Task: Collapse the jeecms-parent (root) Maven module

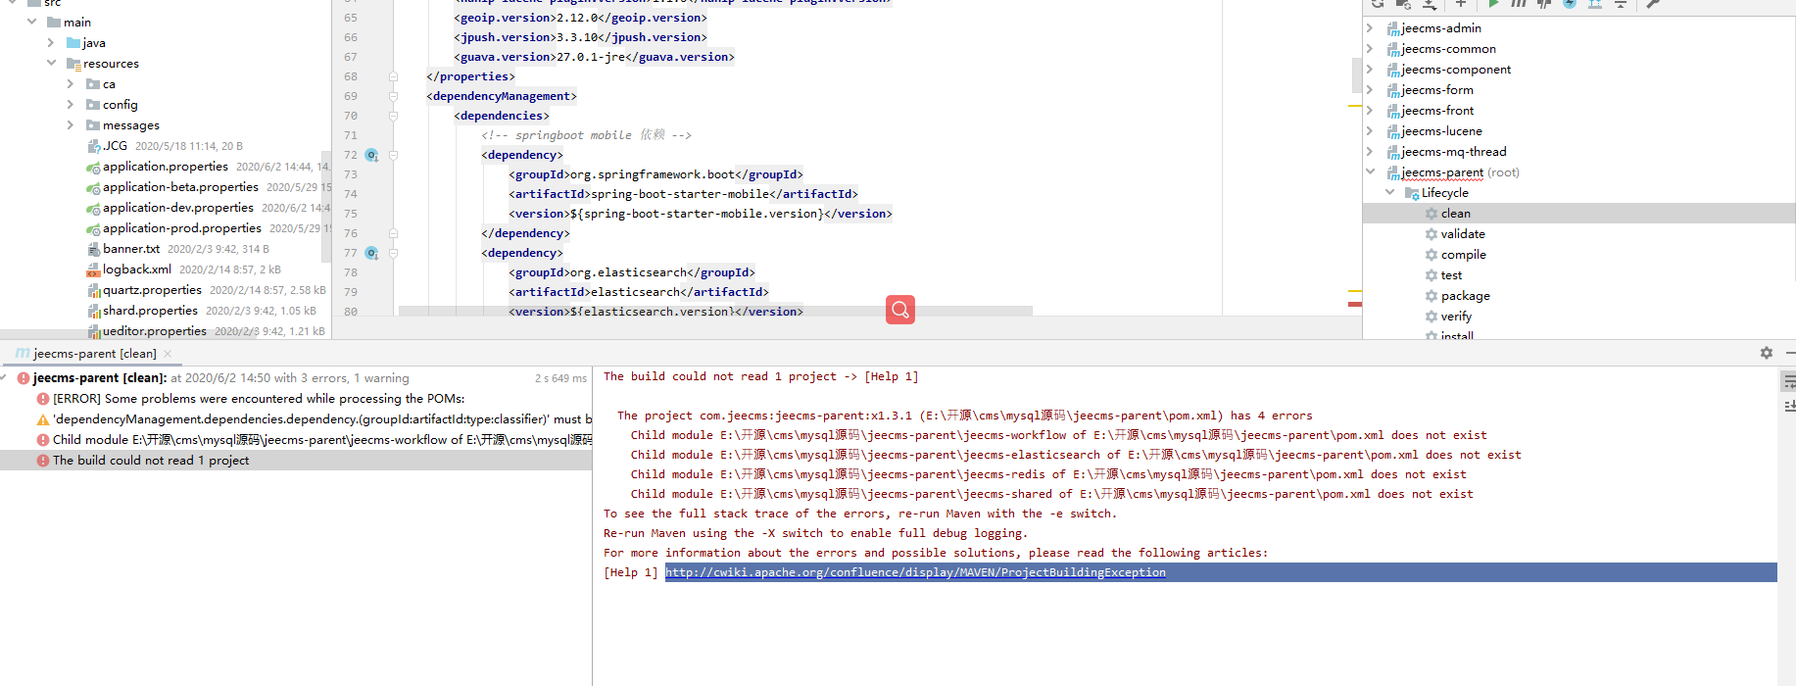Action: coord(1370,172)
